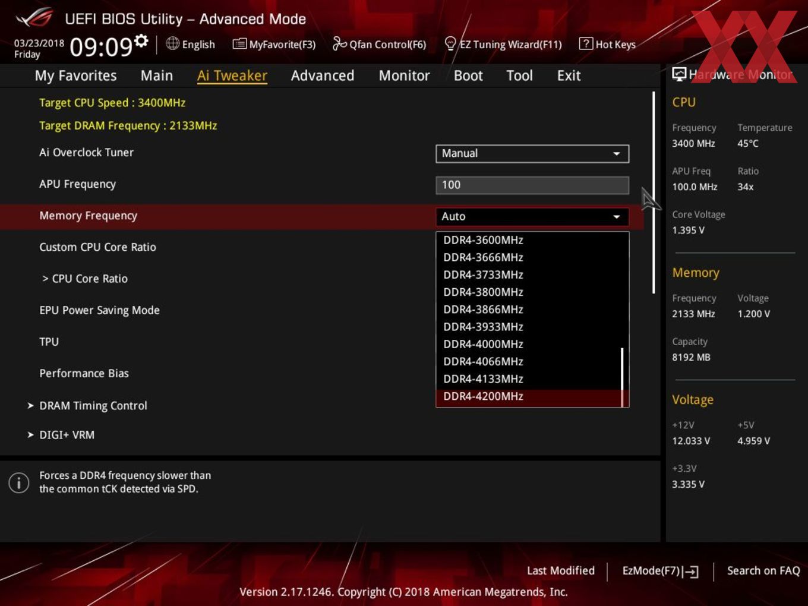Click the EzMode exit arrow icon
Image resolution: width=808 pixels, height=606 pixels.
[x=690, y=572]
